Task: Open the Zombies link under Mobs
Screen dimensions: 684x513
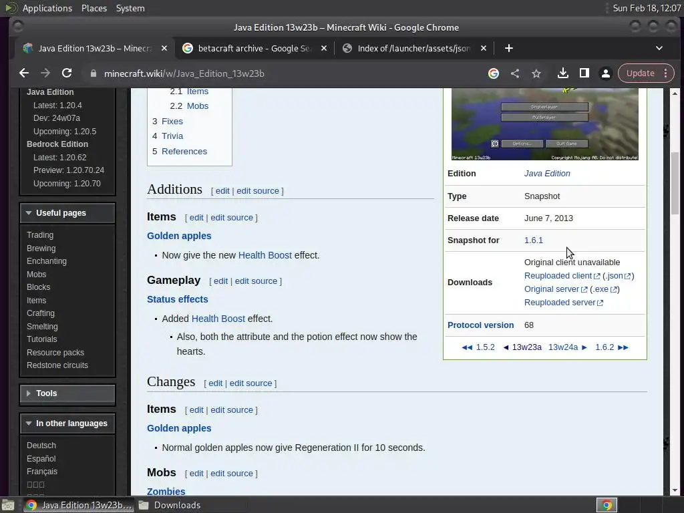Action: (166, 491)
